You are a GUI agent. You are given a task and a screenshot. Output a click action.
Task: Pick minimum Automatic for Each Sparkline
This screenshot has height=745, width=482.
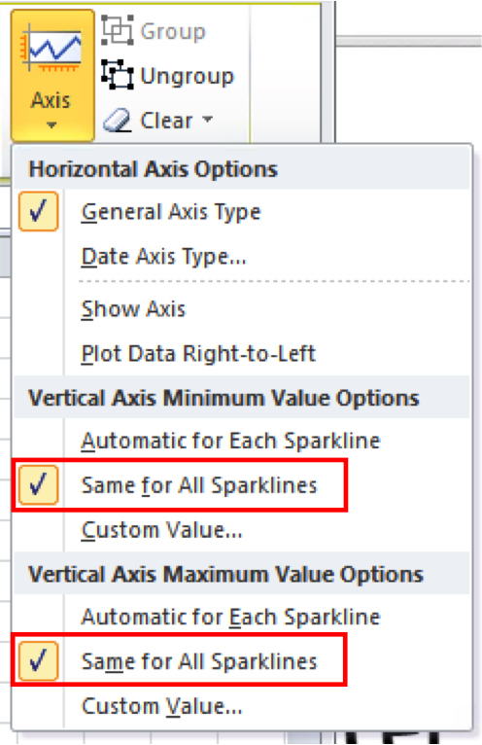click(230, 441)
